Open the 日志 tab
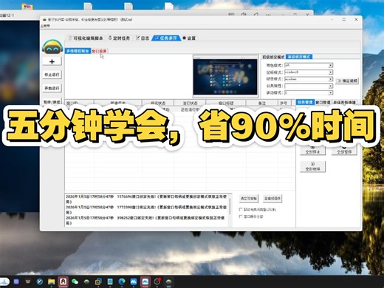 [x=143, y=38]
